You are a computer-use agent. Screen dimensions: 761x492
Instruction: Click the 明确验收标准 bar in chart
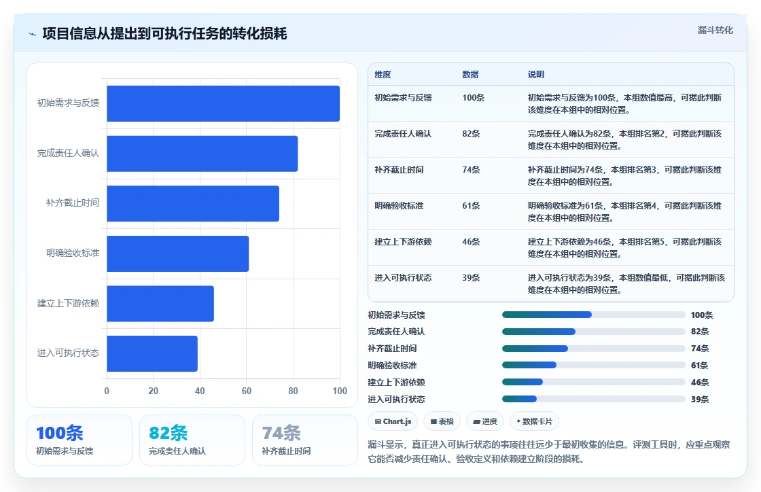click(x=178, y=253)
